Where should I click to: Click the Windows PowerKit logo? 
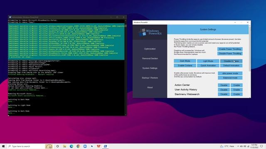point(150,32)
